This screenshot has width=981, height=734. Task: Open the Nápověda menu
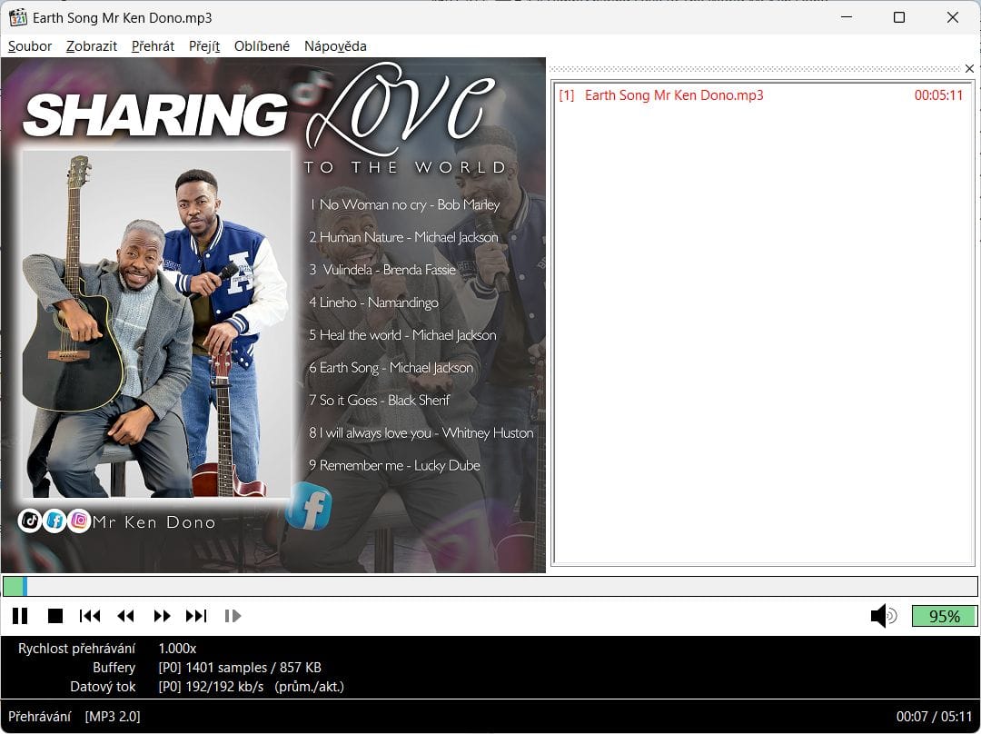point(335,46)
